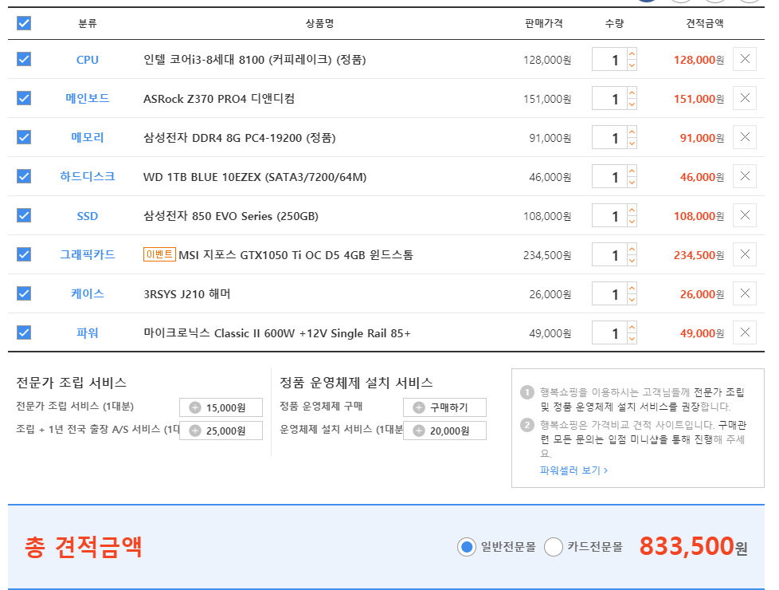
Task: Remove the SSD row using X icon
Action: 744,215
